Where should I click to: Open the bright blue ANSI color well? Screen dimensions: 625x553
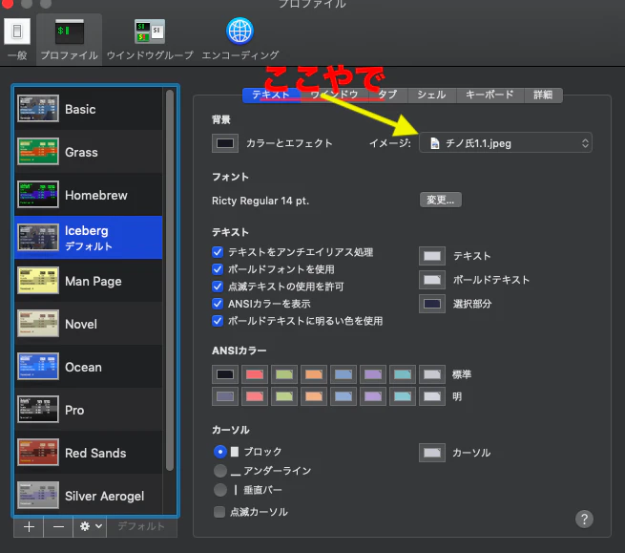point(344,396)
